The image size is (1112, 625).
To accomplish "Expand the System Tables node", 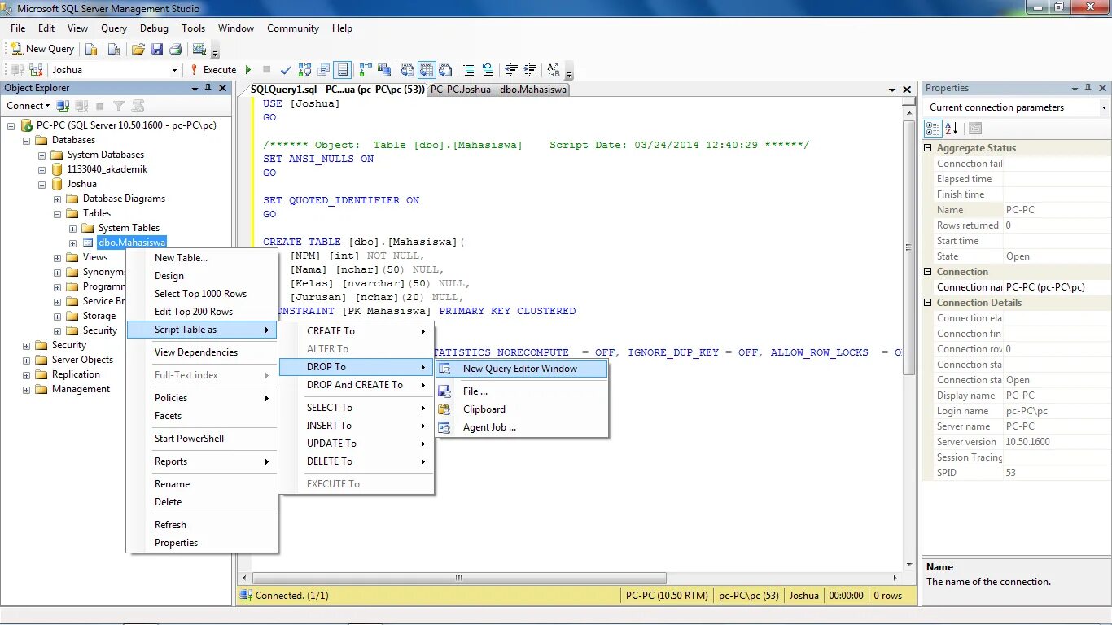I will tap(73, 228).
